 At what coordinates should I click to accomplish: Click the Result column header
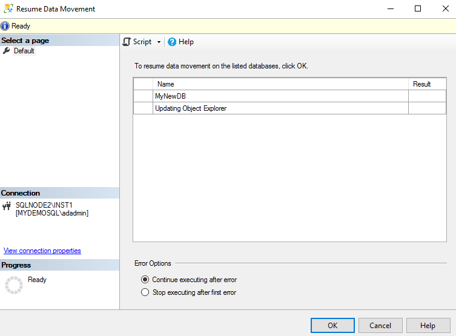pos(421,84)
